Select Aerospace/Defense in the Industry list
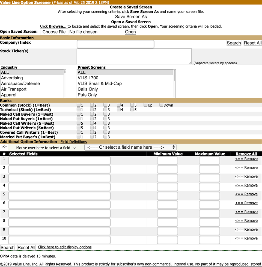The height and width of the screenshot is (267, 262). [20, 83]
